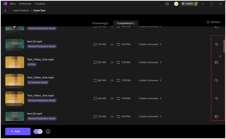Go back using the left arrow
The width and height of the screenshot is (226, 139).
(x=5, y=11)
